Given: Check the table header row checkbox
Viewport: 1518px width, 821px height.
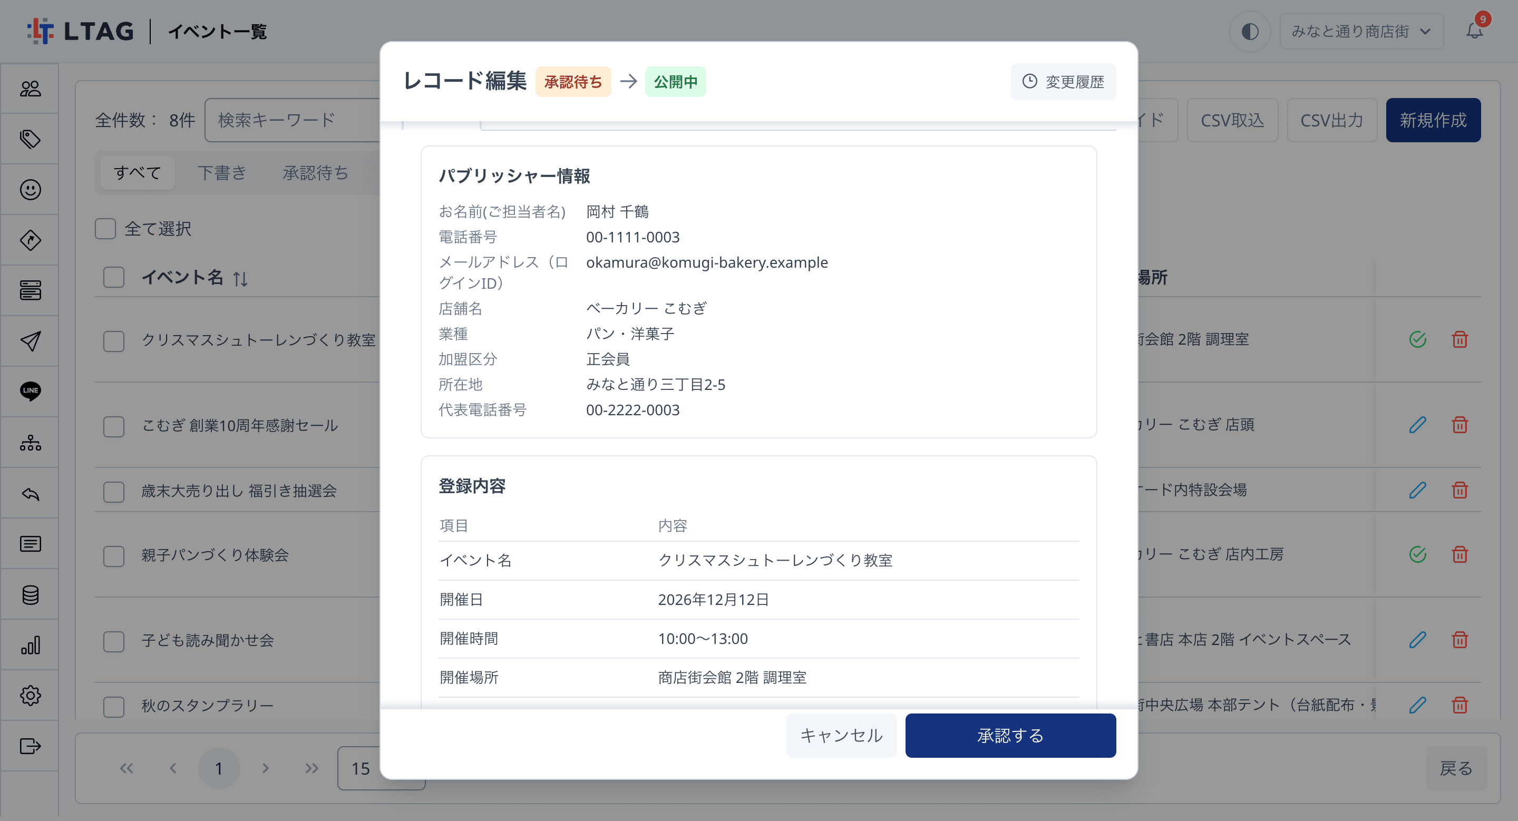Looking at the screenshot, I should tap(114, 277).
